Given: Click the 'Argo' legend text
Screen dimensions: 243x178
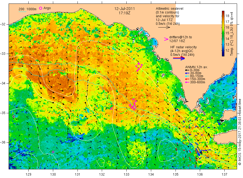Looking at the screenshot, I should pos(47,8).
